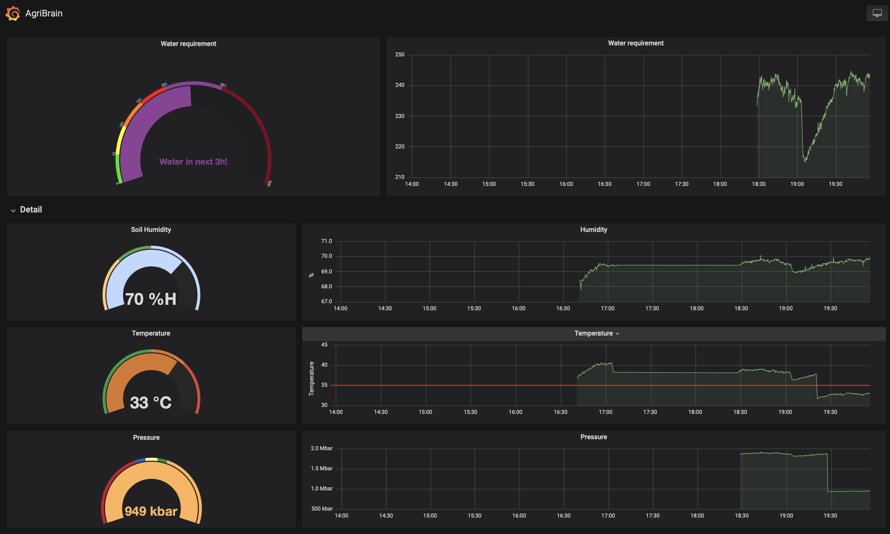Click the AgriBrain dashboard title
The height and width of the screenshot is (534, 890).
click(x=44, y=13)
